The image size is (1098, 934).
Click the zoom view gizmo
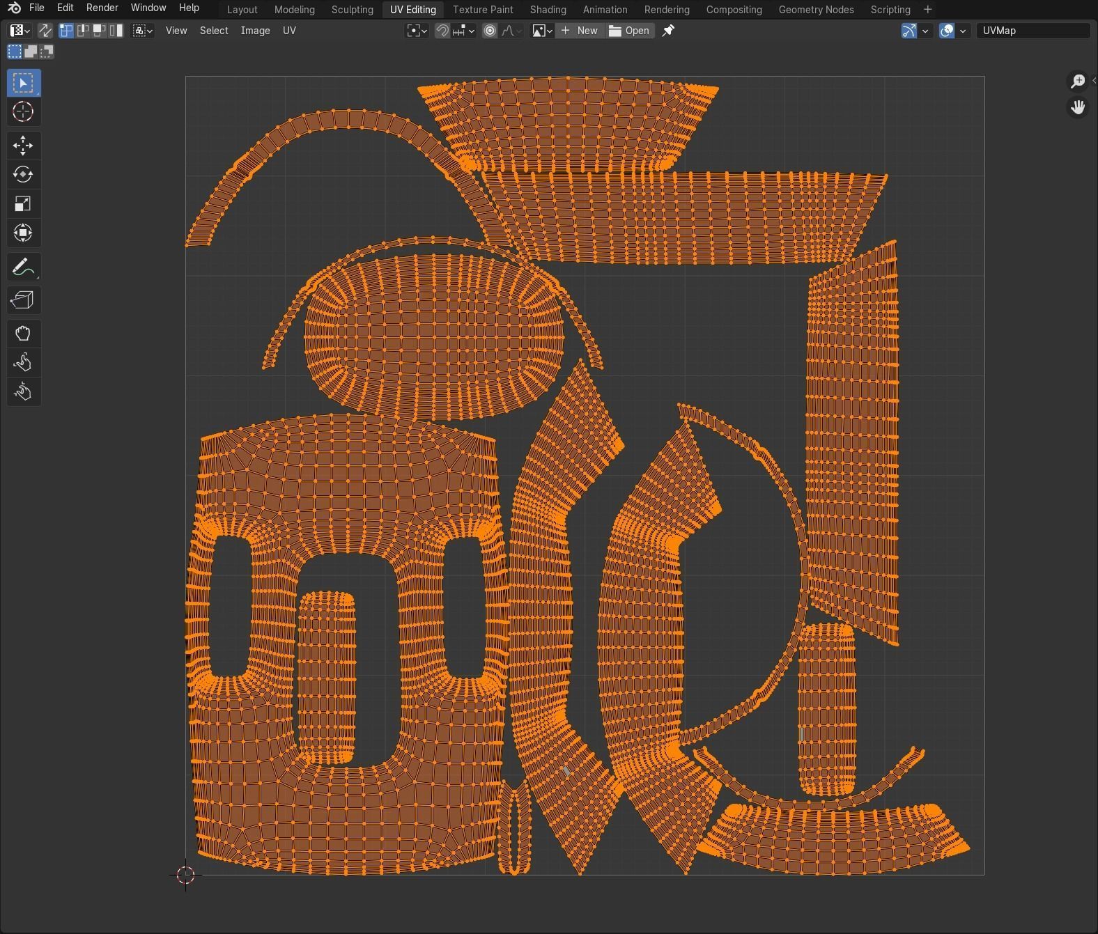(1078, 81)
